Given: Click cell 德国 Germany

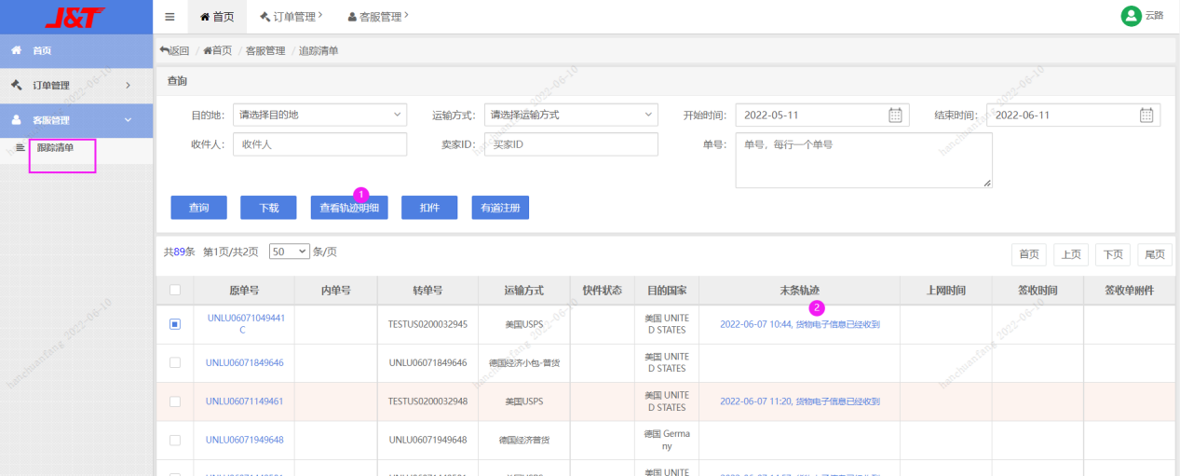Looking at the screenshot, I should [x=667, y=440].
